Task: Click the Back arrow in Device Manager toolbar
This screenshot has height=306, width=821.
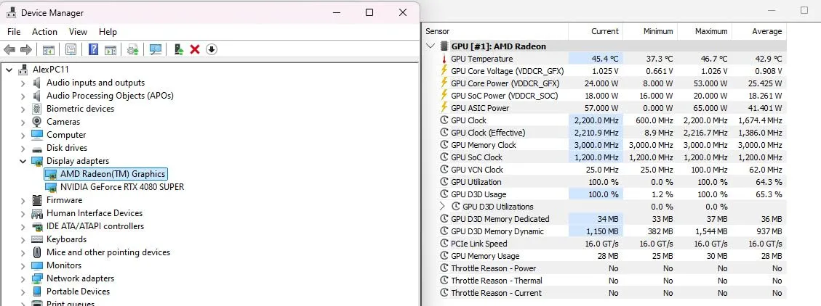Action: (x=9, y=49)
